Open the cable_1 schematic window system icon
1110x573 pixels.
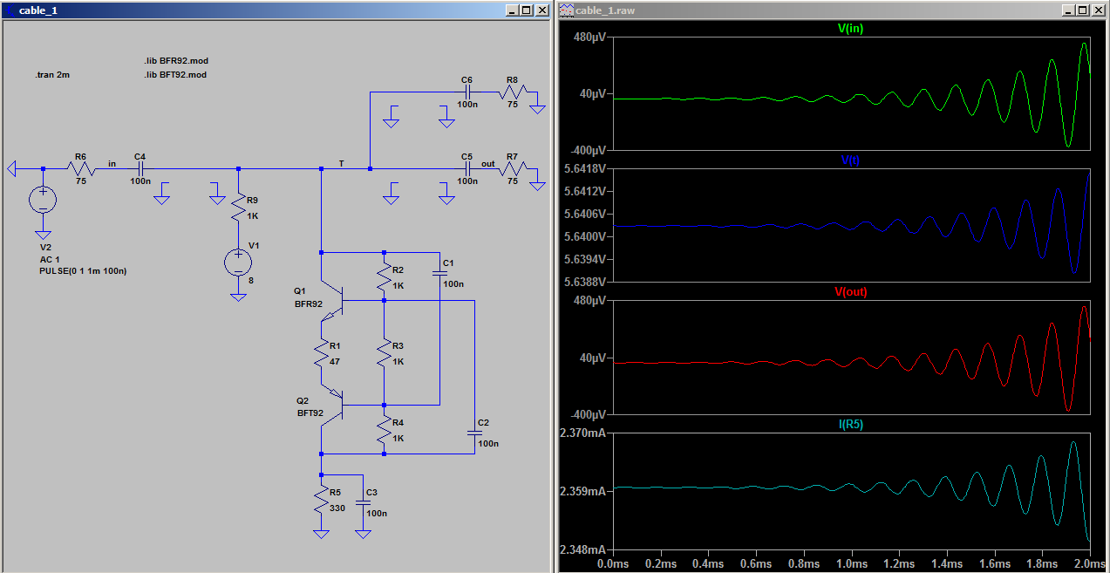click(10, 10)
